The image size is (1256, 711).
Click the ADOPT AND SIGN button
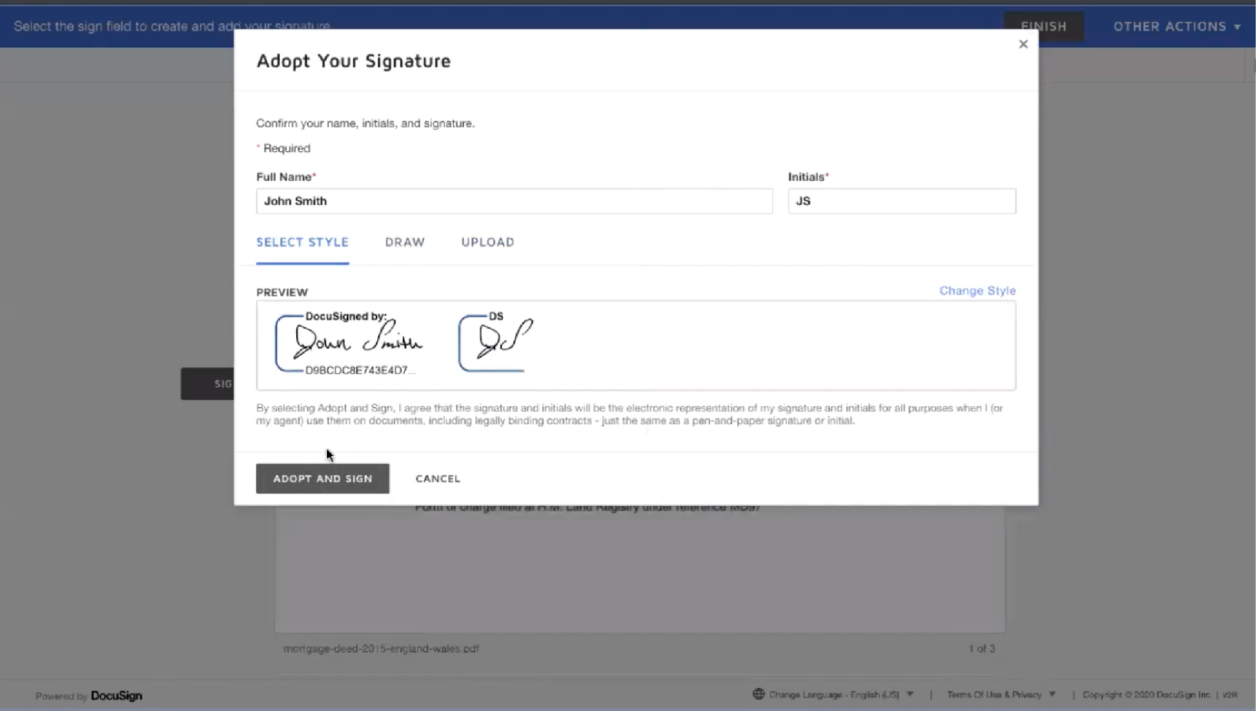322,478
